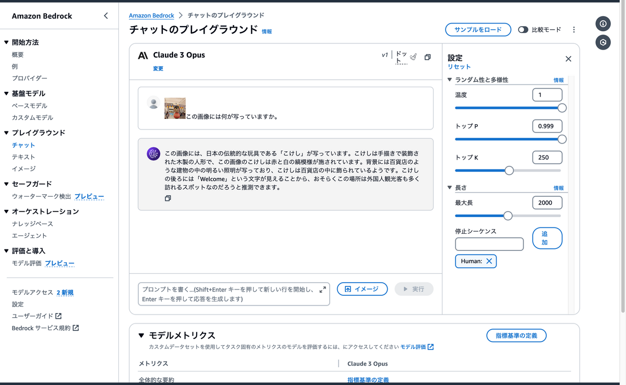This screenshot has width=626, height=385.
Task: Open 概要 in the sidebar
Action: coord(18,55)
